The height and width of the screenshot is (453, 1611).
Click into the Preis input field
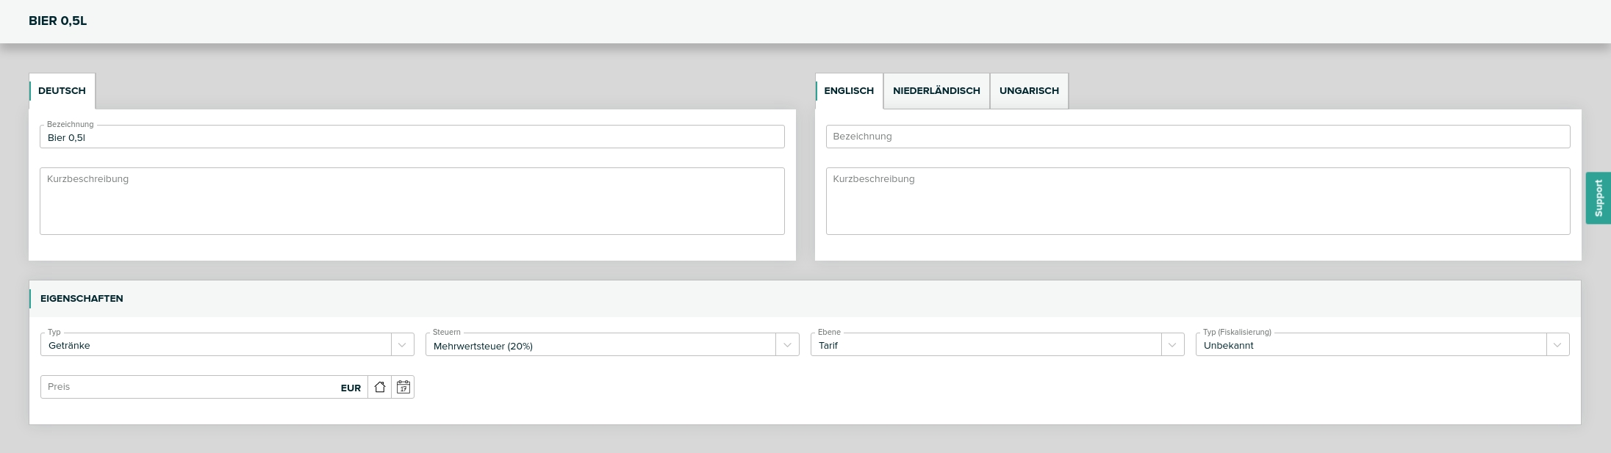click(187, 387)
